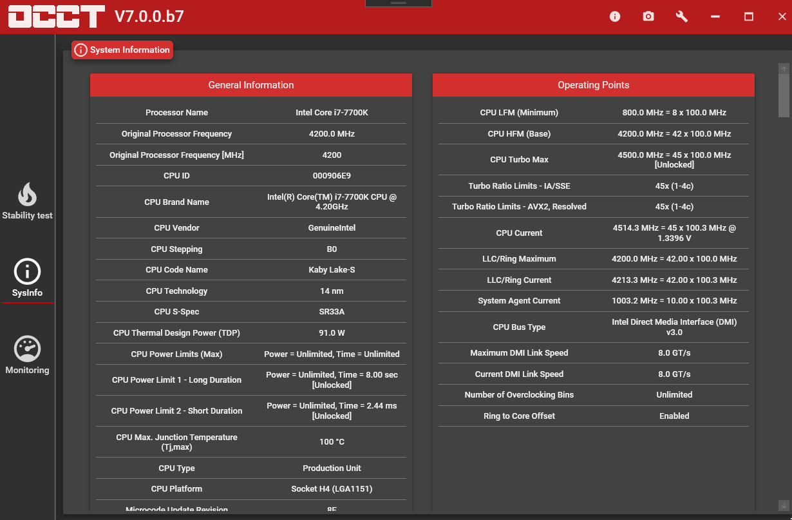Screen dimensions: 792x520
Task: Click the OCCT logo
Action: click(57, 17)
